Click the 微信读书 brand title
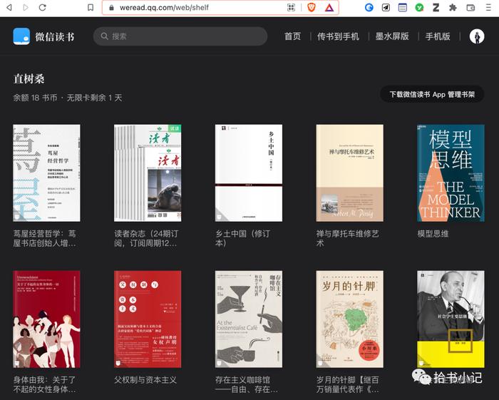Viewport: 499px width, 400px height. (55, 36)
